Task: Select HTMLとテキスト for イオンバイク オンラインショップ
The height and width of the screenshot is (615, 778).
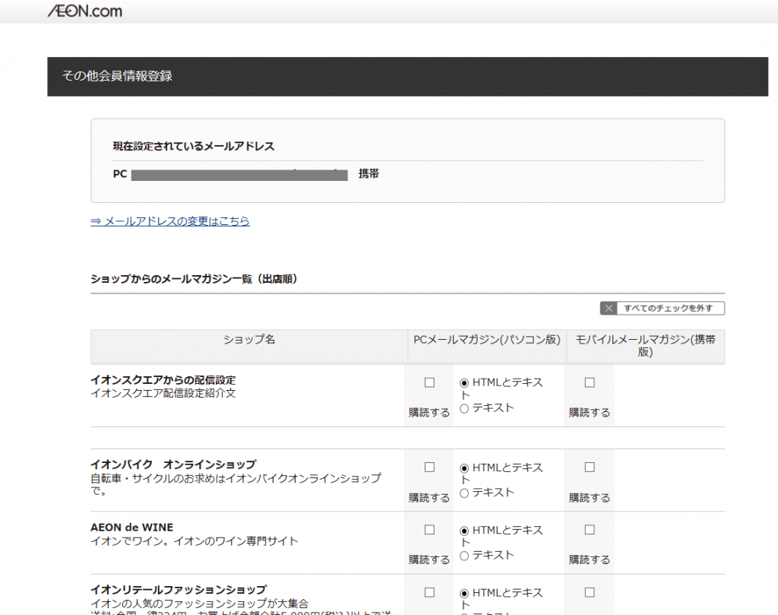Action: 464,468
